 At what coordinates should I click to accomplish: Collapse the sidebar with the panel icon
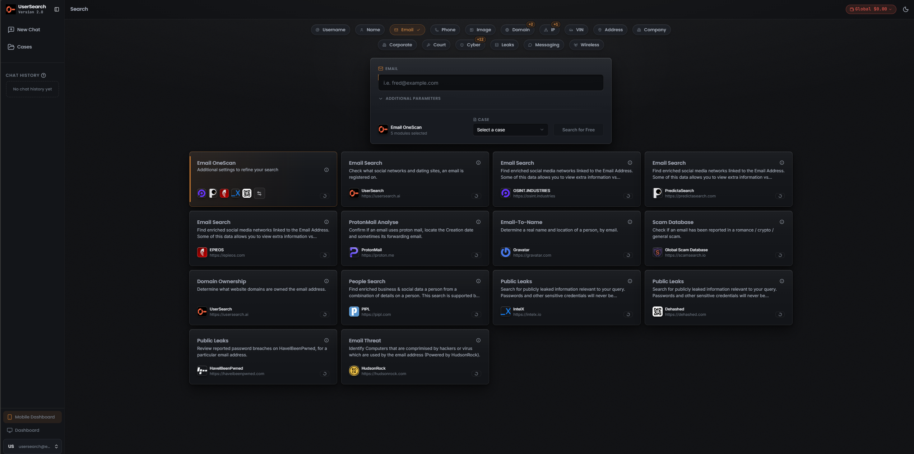click(x=57, y=9)
